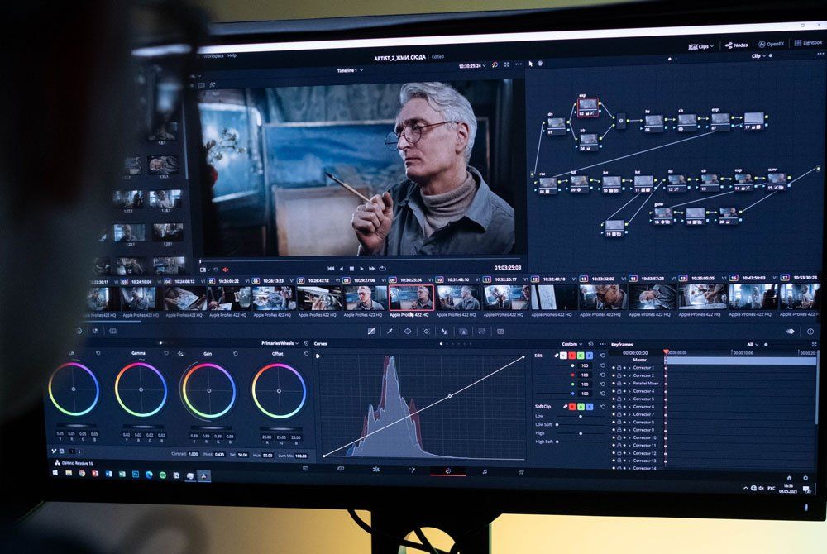Open the Power Window palette
Viewport: 827px width, 554px height.
pos(408,331)
